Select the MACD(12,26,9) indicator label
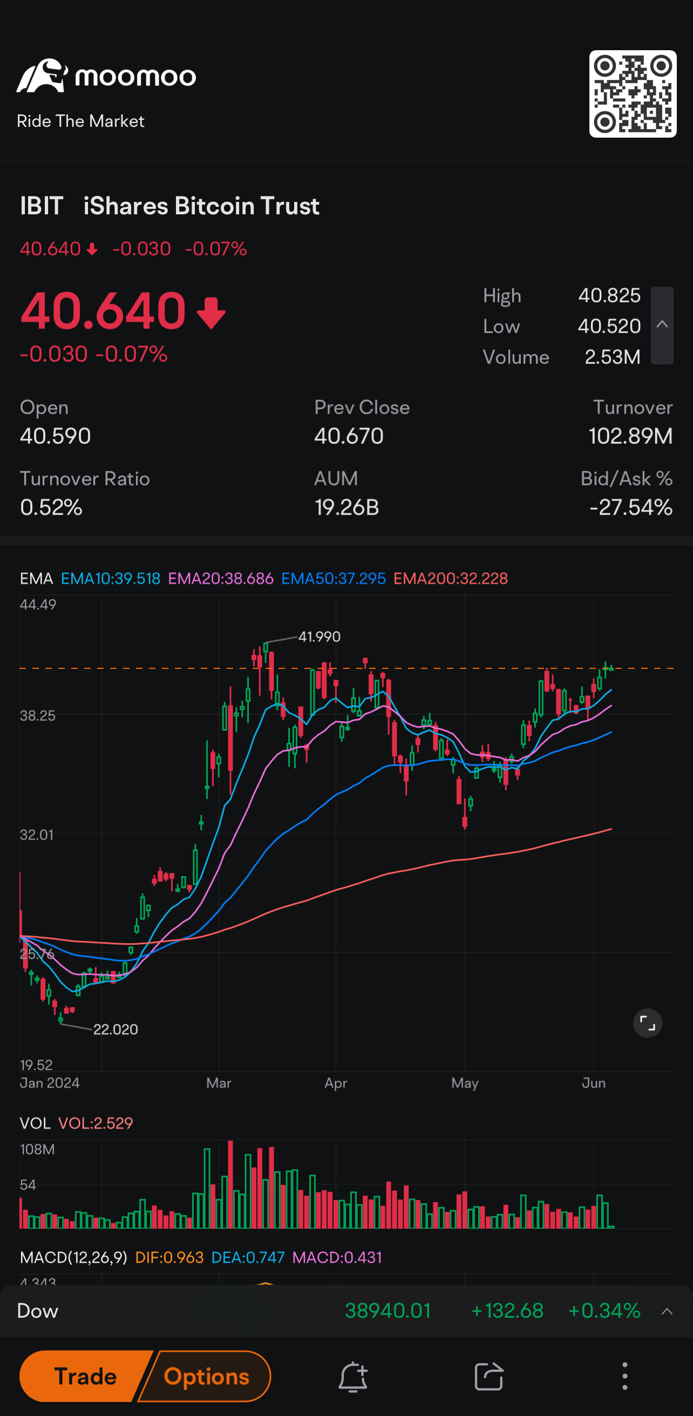 [73, 1257]
